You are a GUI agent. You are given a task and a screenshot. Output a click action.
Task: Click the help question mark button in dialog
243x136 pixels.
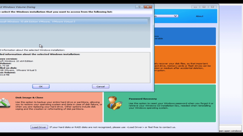point(139,7)
